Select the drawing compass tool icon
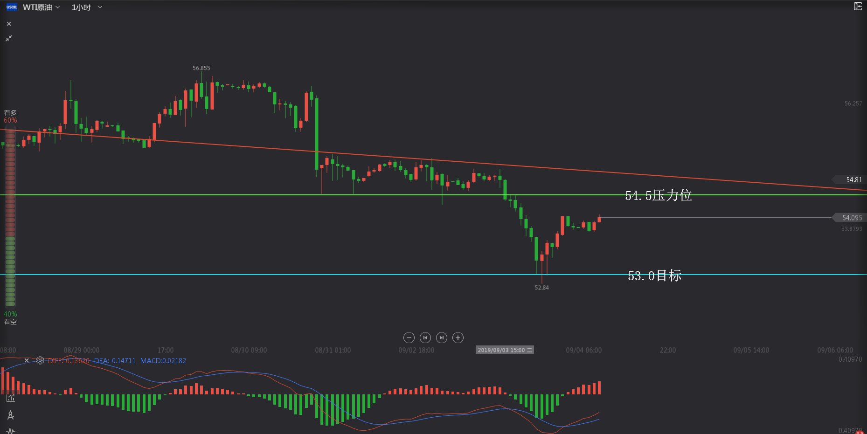 coord(11,415)
